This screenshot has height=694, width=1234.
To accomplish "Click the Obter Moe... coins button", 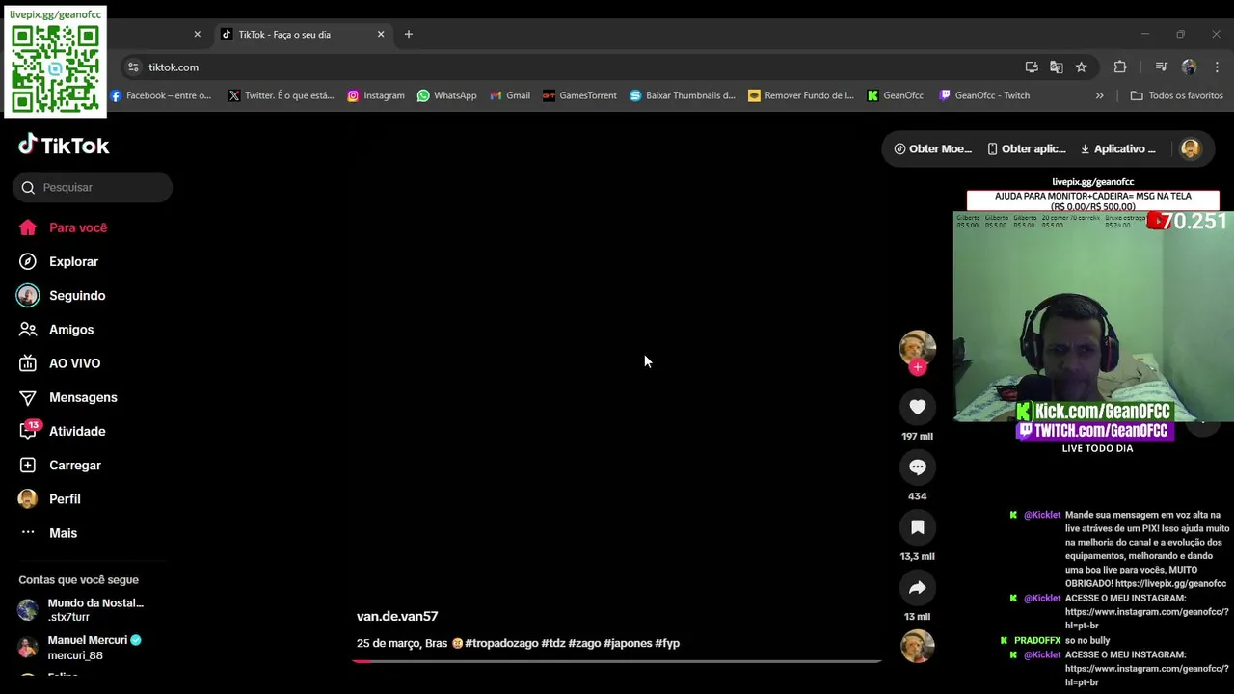I will pos(932,148).
